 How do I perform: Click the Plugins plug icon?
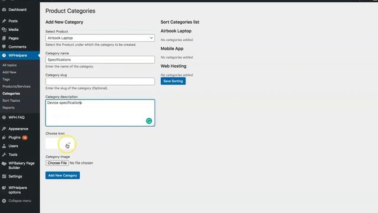pos(4,137)
